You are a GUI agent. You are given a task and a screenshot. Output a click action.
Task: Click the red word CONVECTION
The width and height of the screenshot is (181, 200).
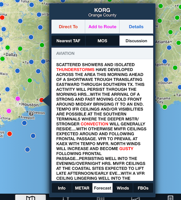coord(94,124)
